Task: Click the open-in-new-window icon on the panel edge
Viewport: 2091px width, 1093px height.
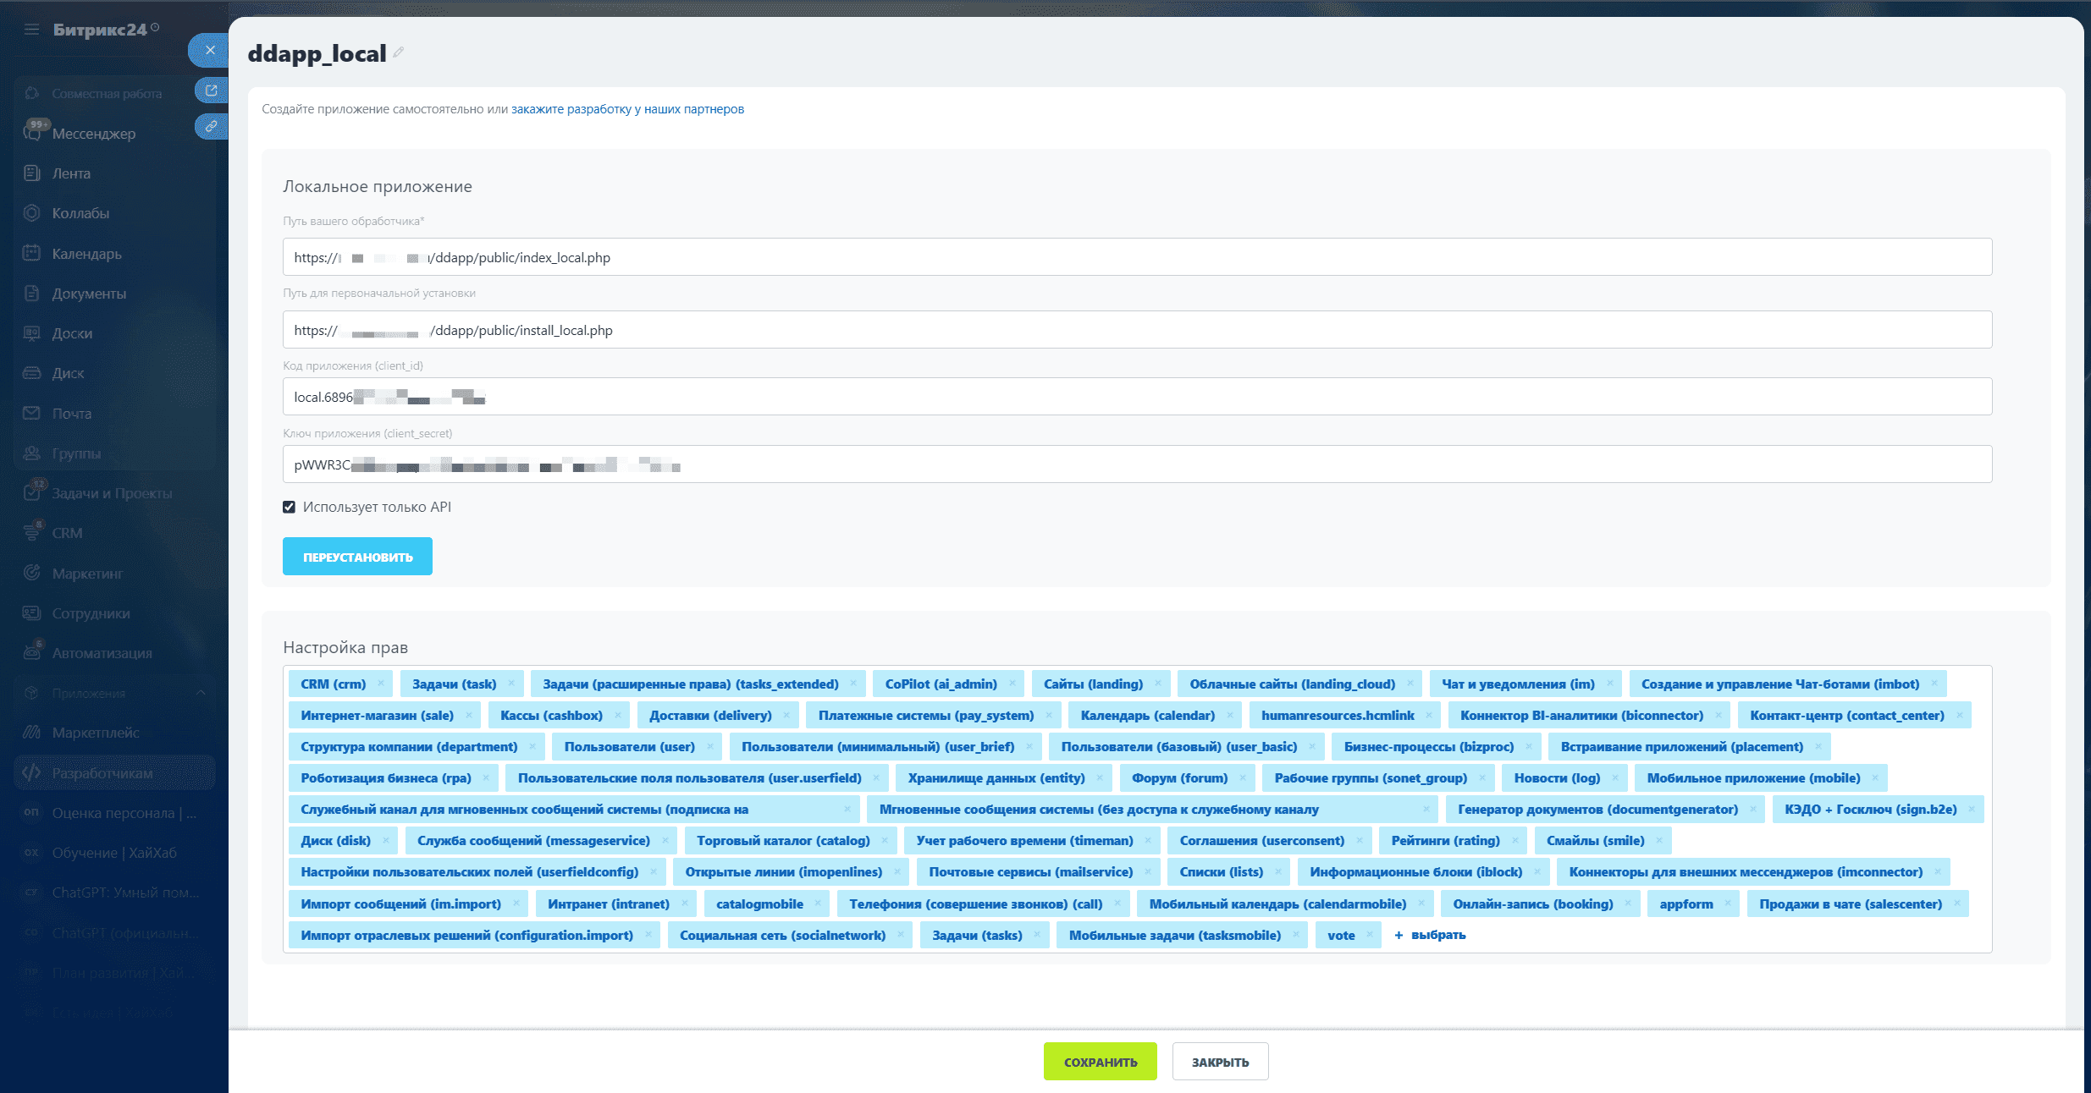Action: coord(211,90)
